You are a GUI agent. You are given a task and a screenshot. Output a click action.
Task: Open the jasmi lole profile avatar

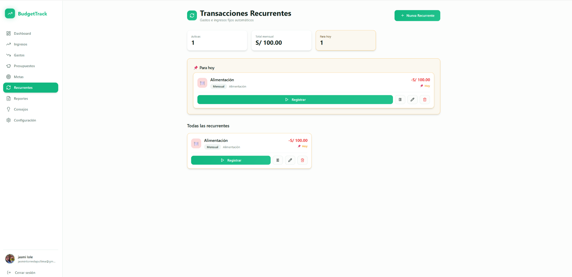10,259
